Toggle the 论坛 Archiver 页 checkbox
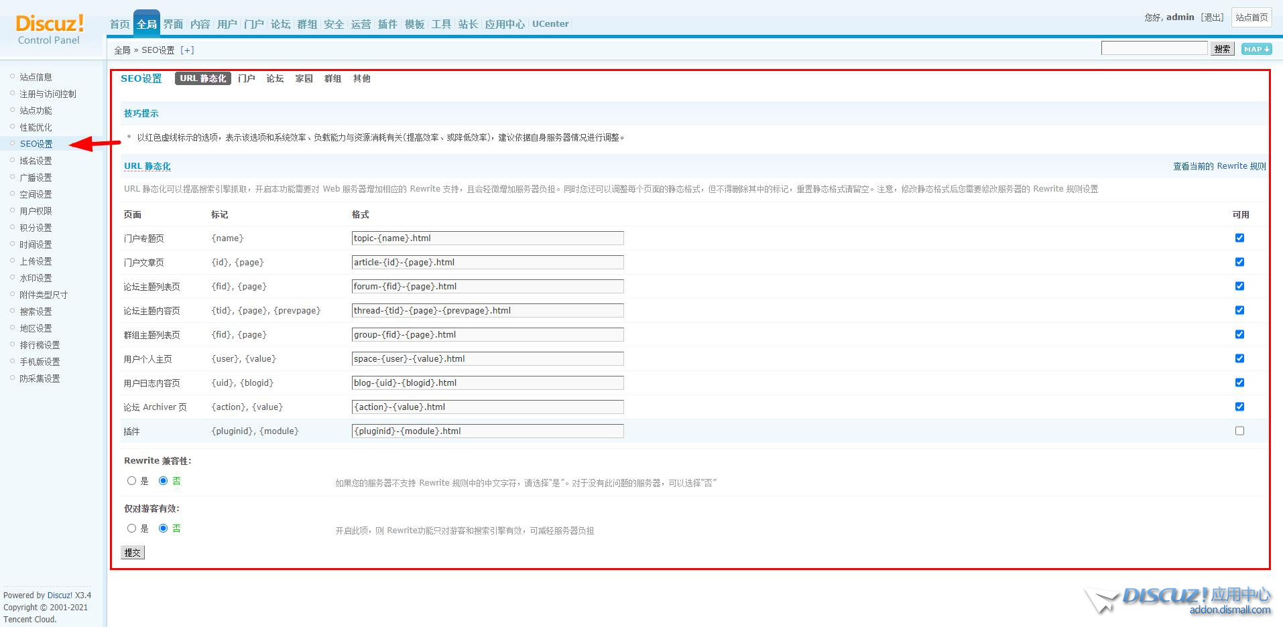Viewport: 1283px width, 627px height. tap(1239, 407)
